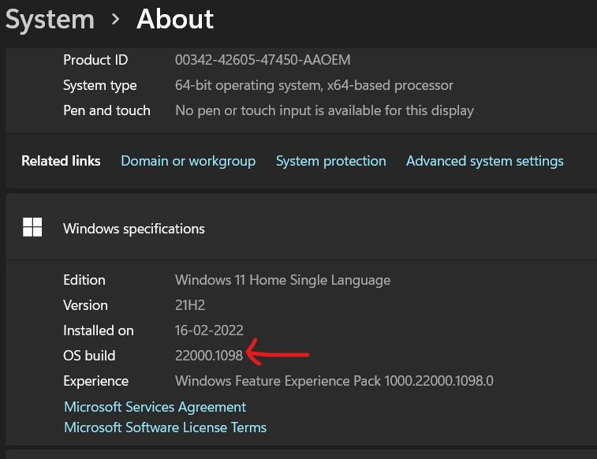This screenshot has height=459, width=597.
Task: Click the Windows logo icon
Action: tap(32, 228)
